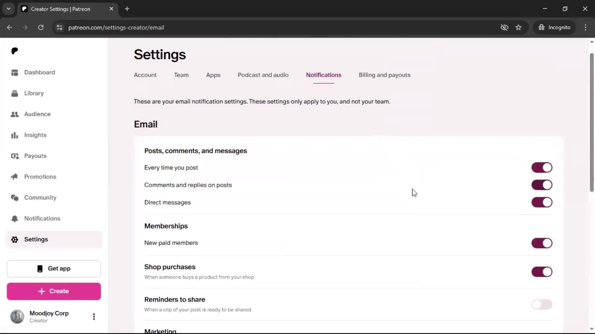Click the Settings gear icon in sidebar
The height and width of the screenshot is (334, 595).
pos(15,240)
